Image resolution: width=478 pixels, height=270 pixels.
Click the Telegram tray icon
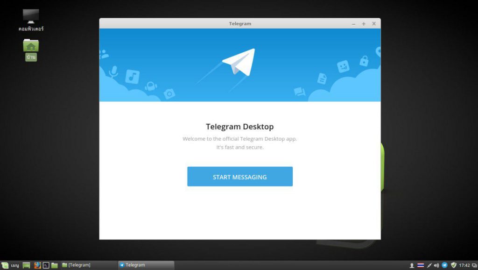[x=445, y=265]
